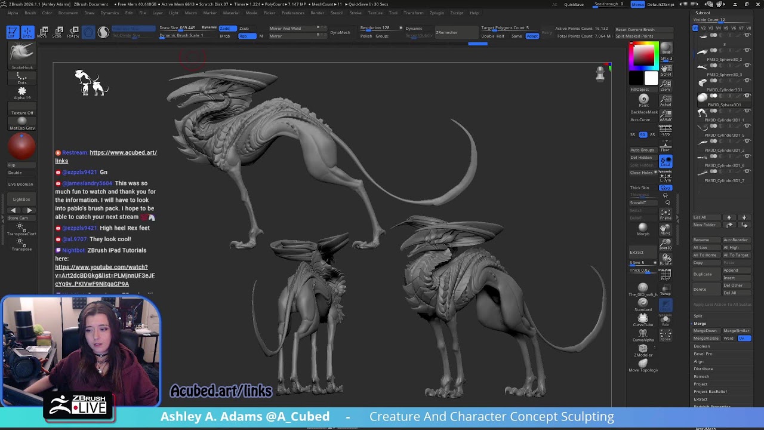Open the Preferences menu

tap(292, 13)
